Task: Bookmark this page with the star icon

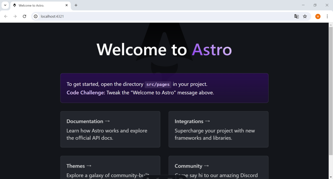Action: click(x=305, y=16)
